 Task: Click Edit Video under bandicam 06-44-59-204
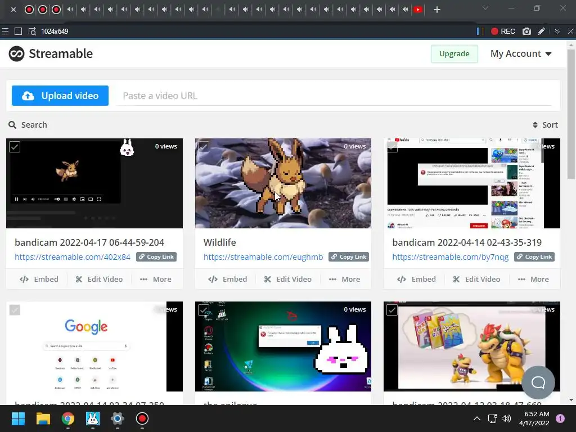point(99,279)
